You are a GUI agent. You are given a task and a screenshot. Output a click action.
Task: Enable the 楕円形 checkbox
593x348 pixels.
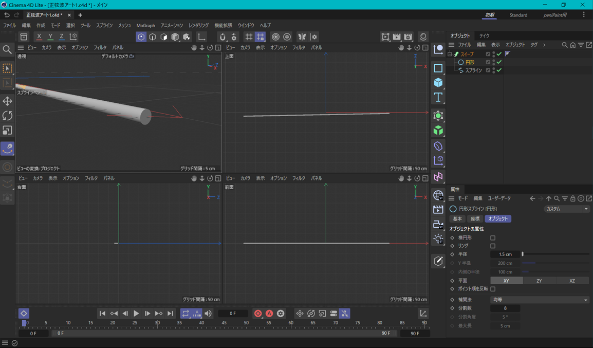(493, 238)
